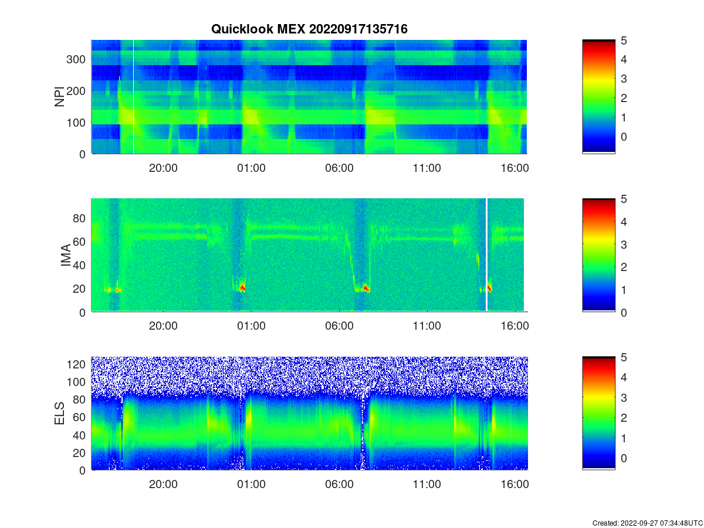Image resolution: width=704 pixels, height=528 pixels.
Task: Click the white data gap line in the IMA panel
Action: coord(486,255)
